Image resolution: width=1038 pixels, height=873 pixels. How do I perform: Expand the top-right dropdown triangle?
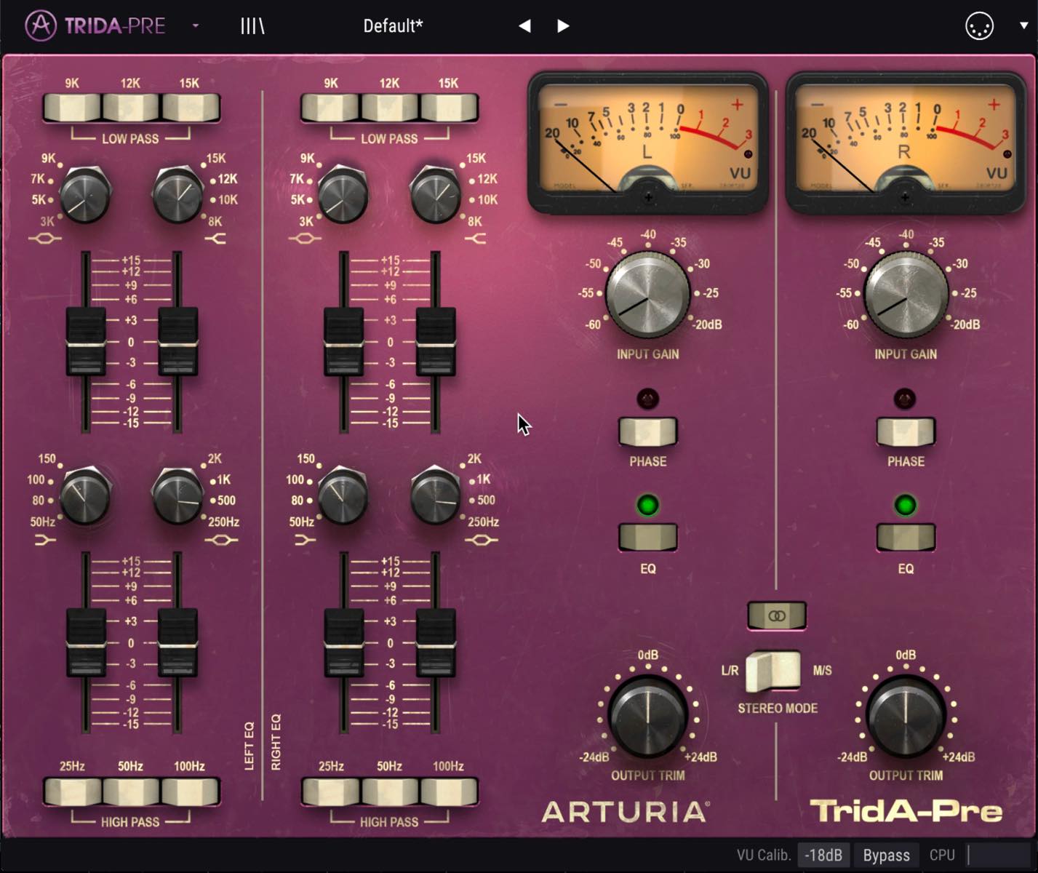tap(1023, 25)
